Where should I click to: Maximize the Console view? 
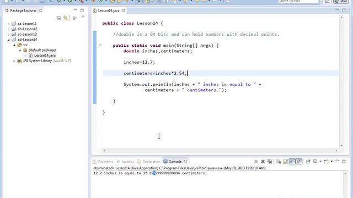pos(344,161)
